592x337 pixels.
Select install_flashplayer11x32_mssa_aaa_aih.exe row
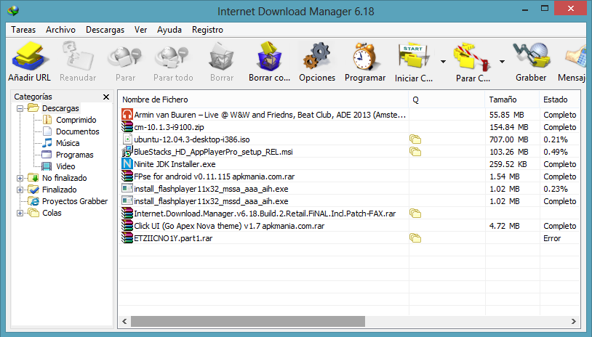point(350,189)
